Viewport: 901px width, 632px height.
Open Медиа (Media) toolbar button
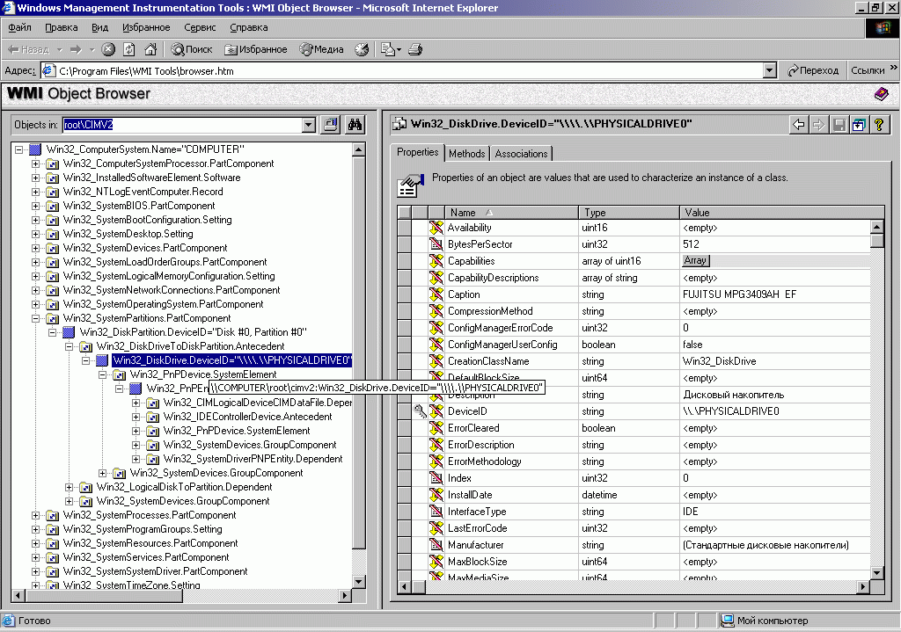pos(322,49)
